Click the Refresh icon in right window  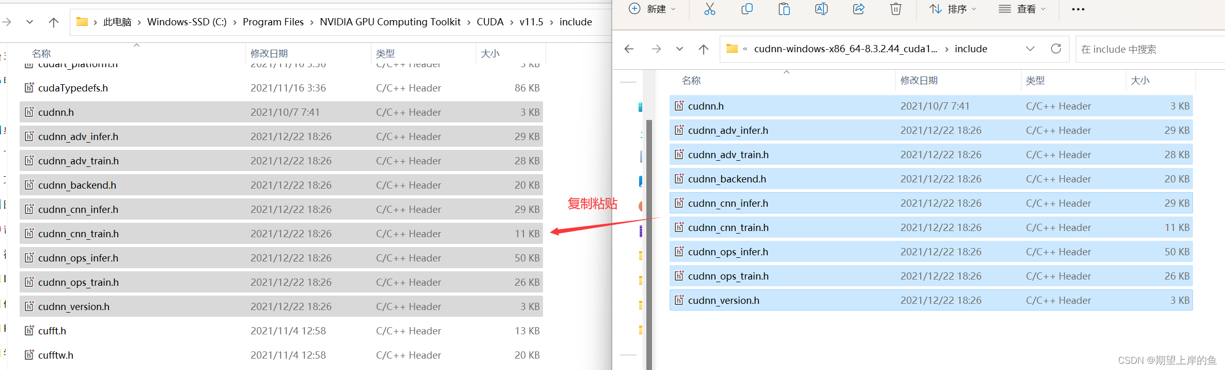click(1056, 49)
